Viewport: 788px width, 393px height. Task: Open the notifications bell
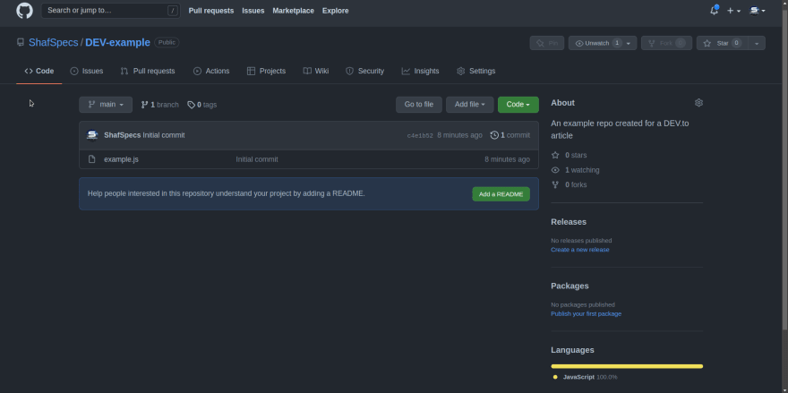[714, 10]
